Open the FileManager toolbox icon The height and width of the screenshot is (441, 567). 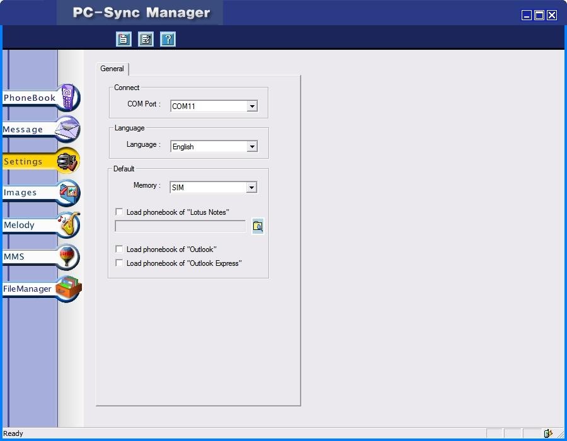(69, 289)
